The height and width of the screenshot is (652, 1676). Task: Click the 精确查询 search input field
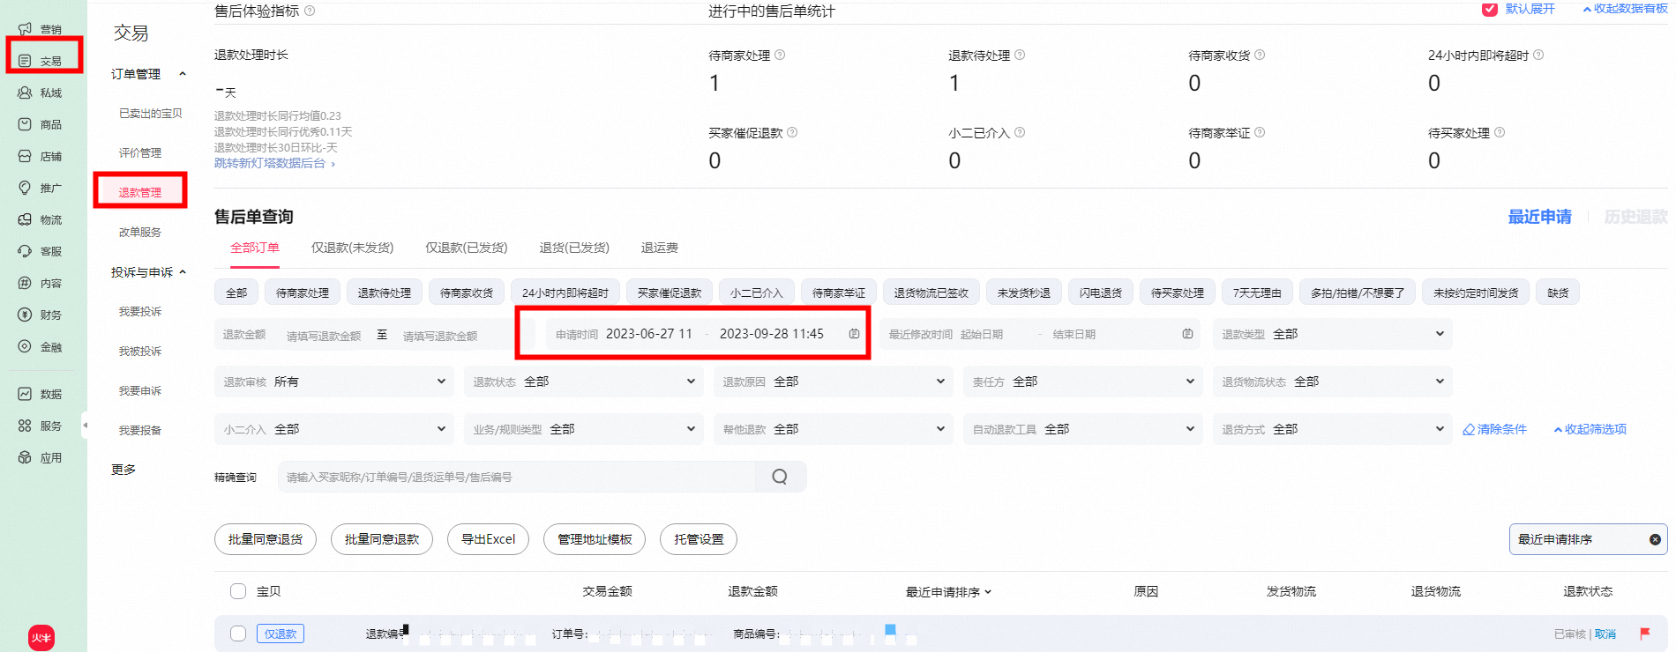(517, 477)
